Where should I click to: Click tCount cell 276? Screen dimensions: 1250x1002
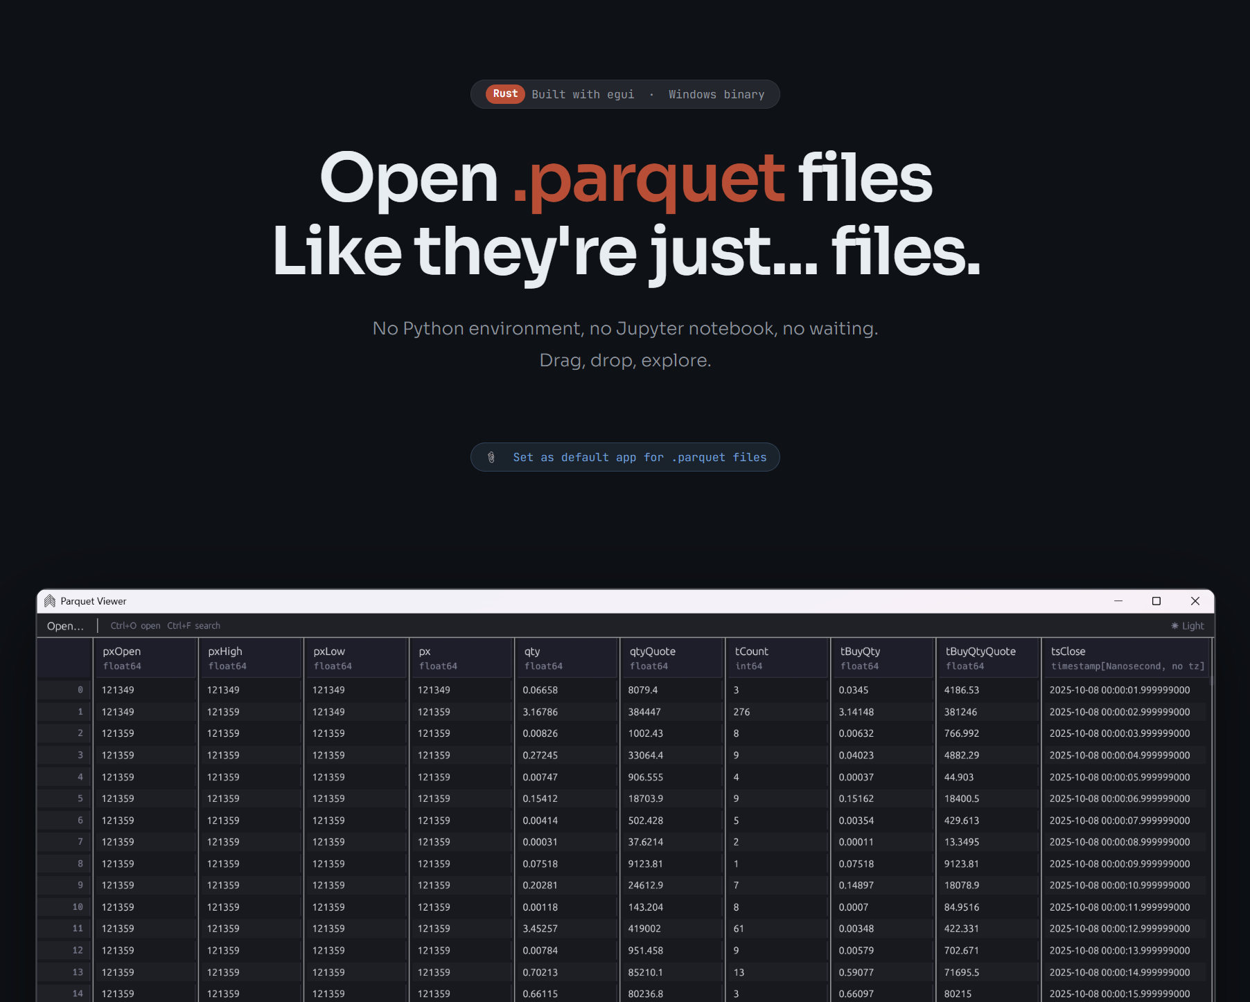tap(741, 712)
